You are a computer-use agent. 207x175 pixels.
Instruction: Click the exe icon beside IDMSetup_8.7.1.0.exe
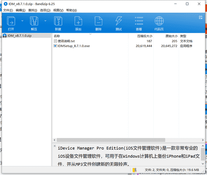[55, 46]
